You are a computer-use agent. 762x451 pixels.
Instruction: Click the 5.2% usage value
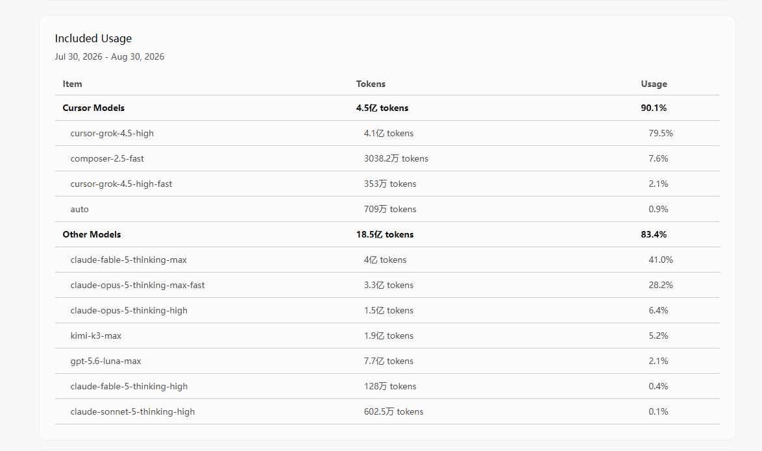658,335
